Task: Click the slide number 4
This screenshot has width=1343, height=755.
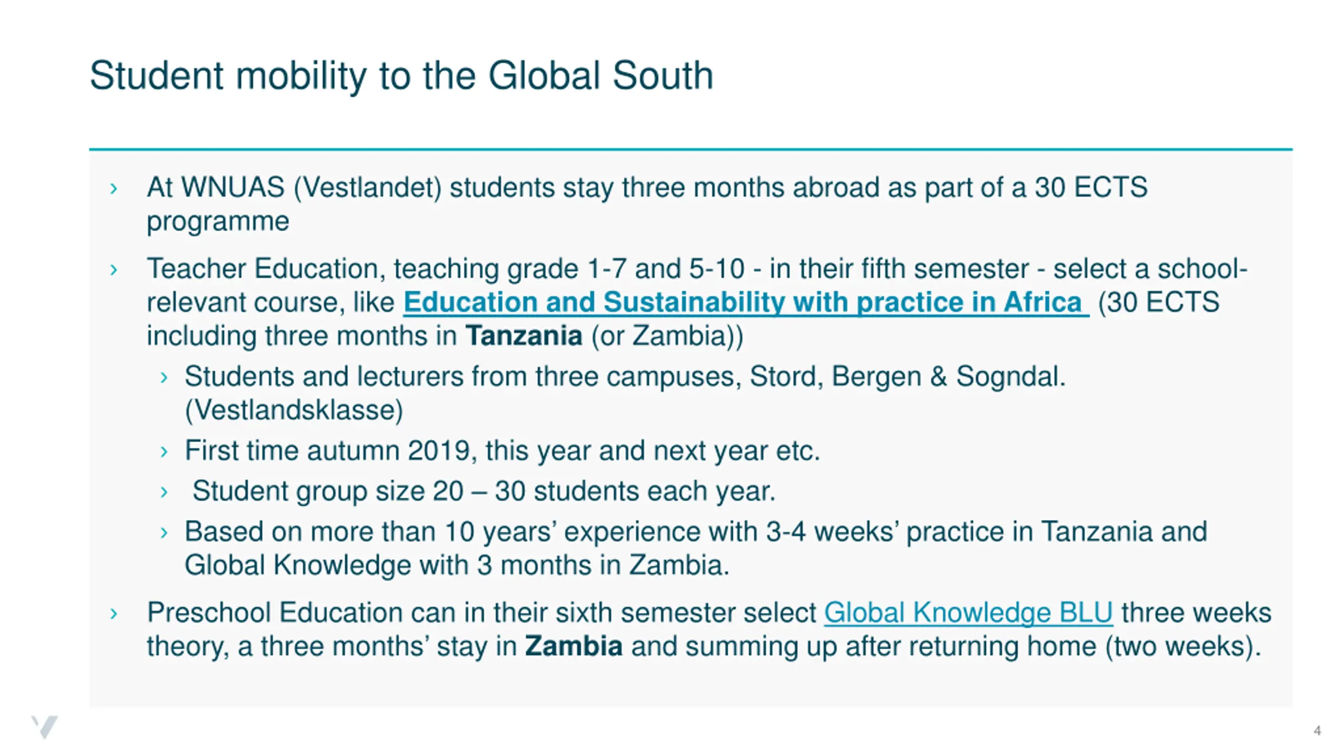Action: point(1317,730)
